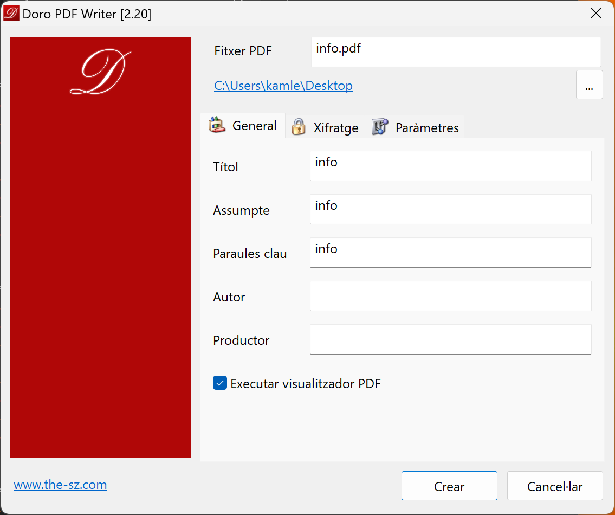Click the Executar visualitzador PDF label text

coord(306,383)
